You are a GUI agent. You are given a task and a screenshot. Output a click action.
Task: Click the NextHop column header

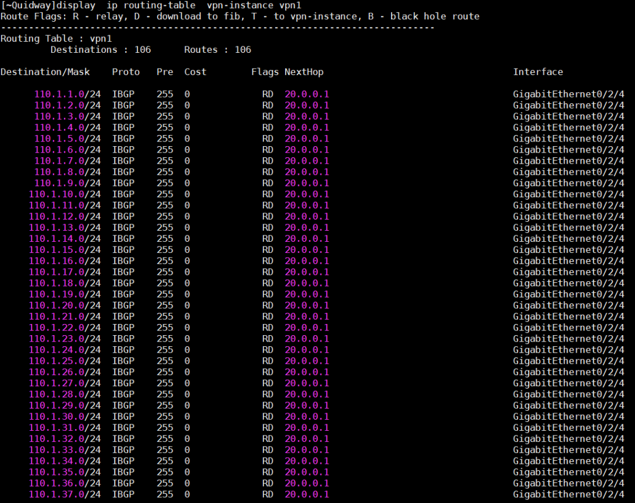304,72
